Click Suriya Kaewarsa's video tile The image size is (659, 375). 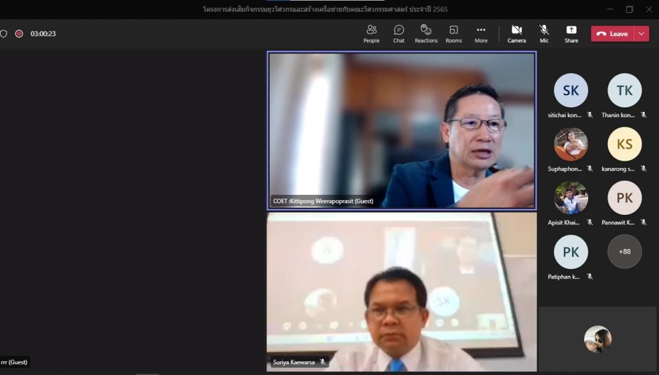[402, 291]
